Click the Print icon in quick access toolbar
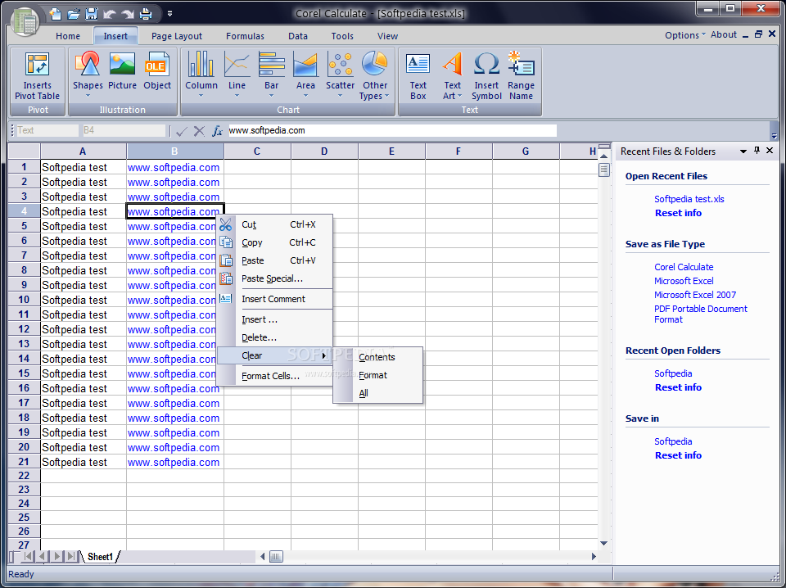Image resolution: width=786 pixels, height=588 pixels. (146, 14)
